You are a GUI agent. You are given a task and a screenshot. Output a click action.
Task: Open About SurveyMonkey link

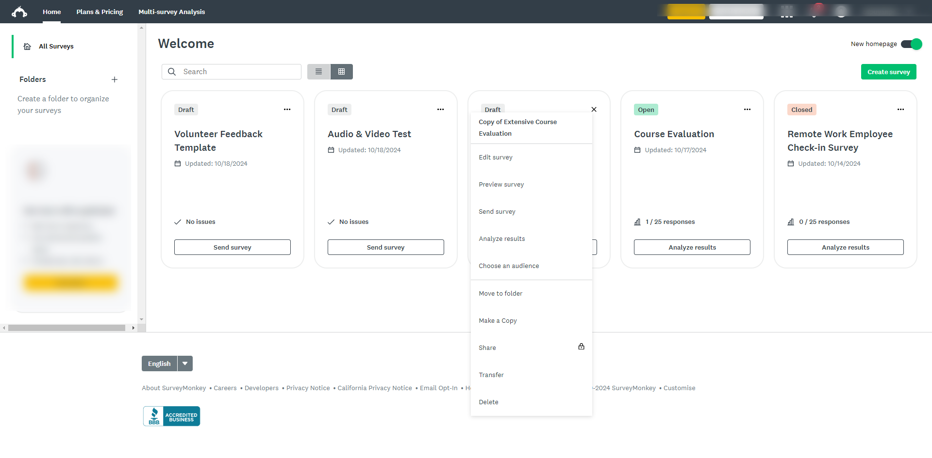174,388
